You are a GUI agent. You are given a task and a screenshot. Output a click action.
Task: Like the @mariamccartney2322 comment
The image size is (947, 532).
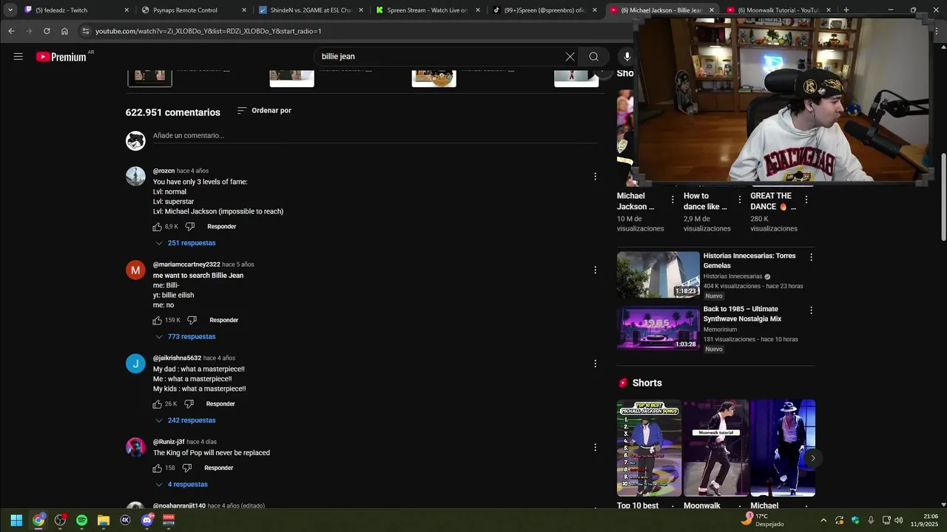click(x=157, y=321)
